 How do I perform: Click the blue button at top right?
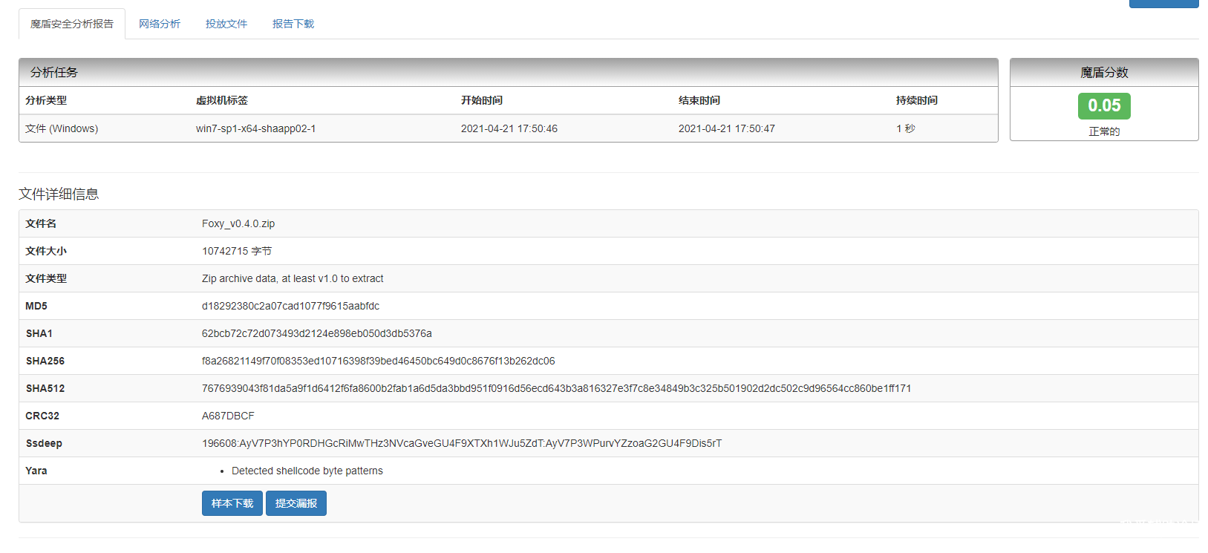coord(1163,4)
